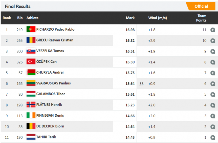Viewport: 218px width, 143px height.
Task: Expand details for PICHARDO Pedro Pablo row
Action: point(213,30)
